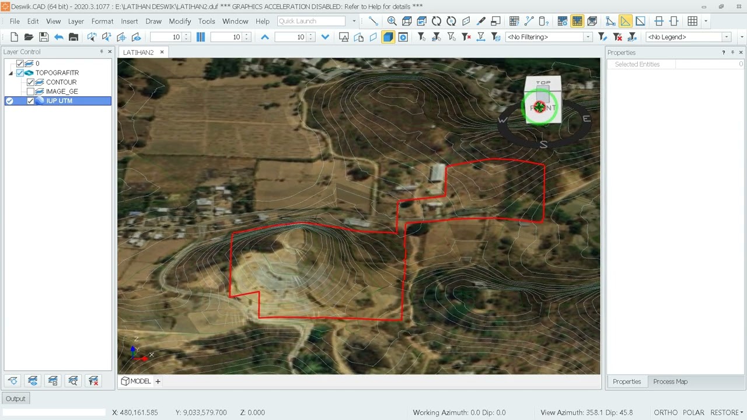The image size is (747, 420).
Task: Open a file with the folder icon
Action: tap(29, 37)
